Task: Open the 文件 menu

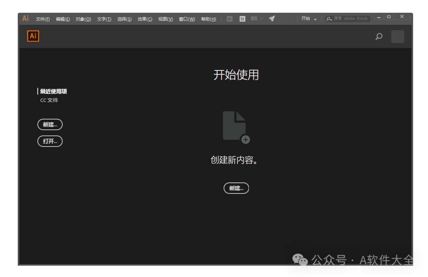Action: click(43, 18)
